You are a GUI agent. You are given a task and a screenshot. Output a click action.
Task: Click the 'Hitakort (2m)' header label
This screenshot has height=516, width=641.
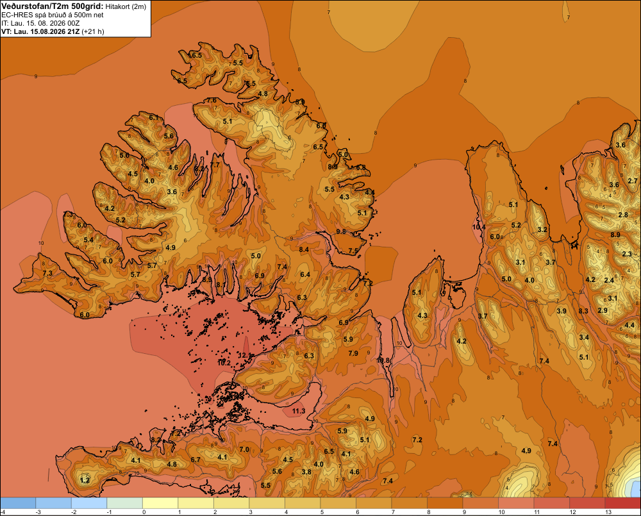coord(126,6)
